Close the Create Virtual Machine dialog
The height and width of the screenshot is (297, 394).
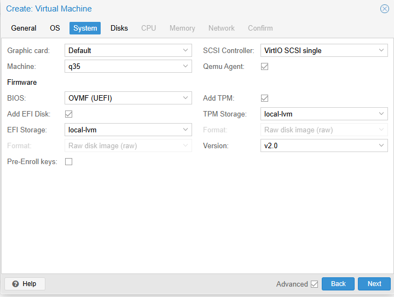click(x=384, y=9)
